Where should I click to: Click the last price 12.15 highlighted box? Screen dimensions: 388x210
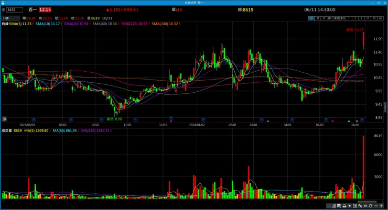pos(45,9)
